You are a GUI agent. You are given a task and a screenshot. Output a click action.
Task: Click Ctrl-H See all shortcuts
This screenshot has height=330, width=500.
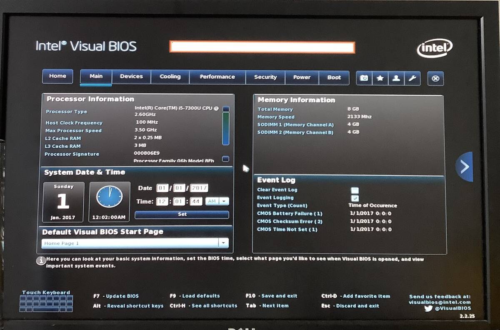pyautogui.click(x=203, y=305)
